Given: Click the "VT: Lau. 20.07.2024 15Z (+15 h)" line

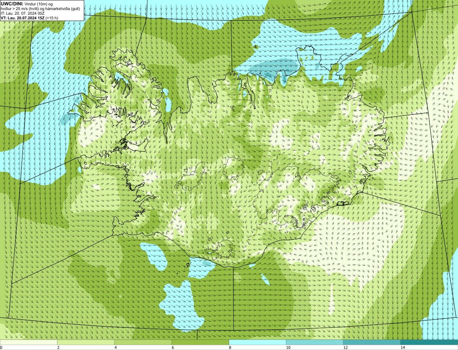Looking at the screenshot, I should (29, 18).
